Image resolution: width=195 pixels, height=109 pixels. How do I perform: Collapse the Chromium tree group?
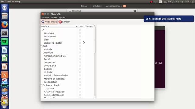(x=41, y=52)
